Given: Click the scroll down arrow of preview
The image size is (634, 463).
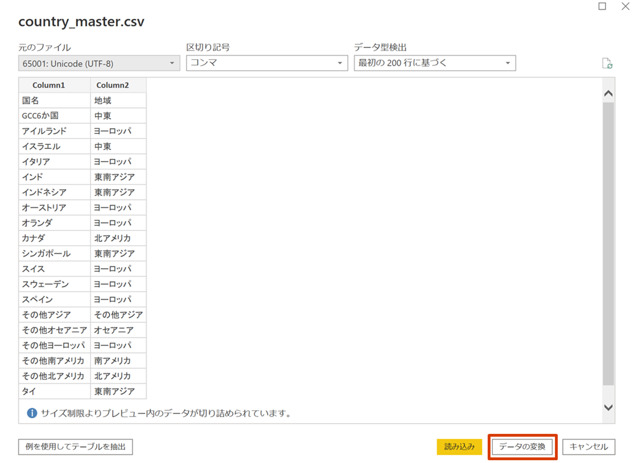Looking at the screenshot, I should tap(608, 407).
